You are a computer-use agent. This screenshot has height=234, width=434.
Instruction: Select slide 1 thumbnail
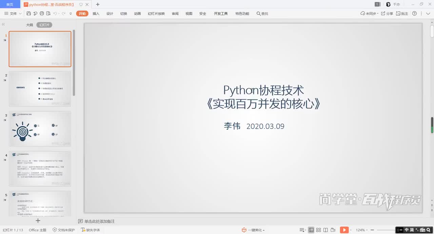pos(40,49)
